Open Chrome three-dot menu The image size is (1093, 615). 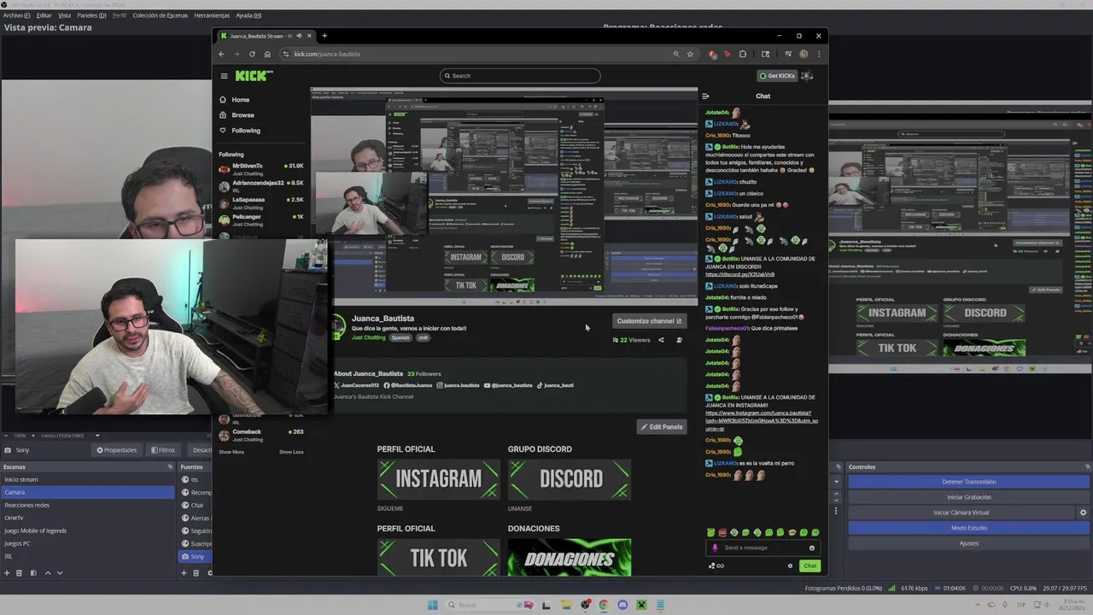818,54
